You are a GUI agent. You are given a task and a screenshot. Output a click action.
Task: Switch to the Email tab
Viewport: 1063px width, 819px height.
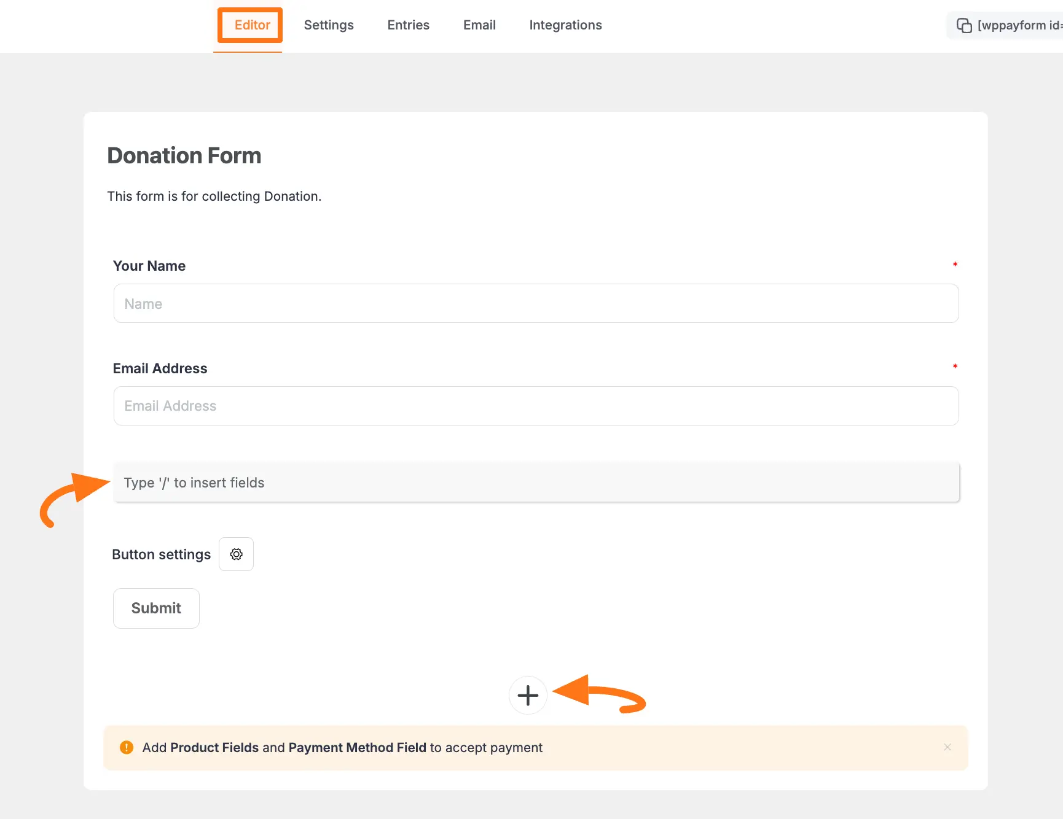click(479, 25)
